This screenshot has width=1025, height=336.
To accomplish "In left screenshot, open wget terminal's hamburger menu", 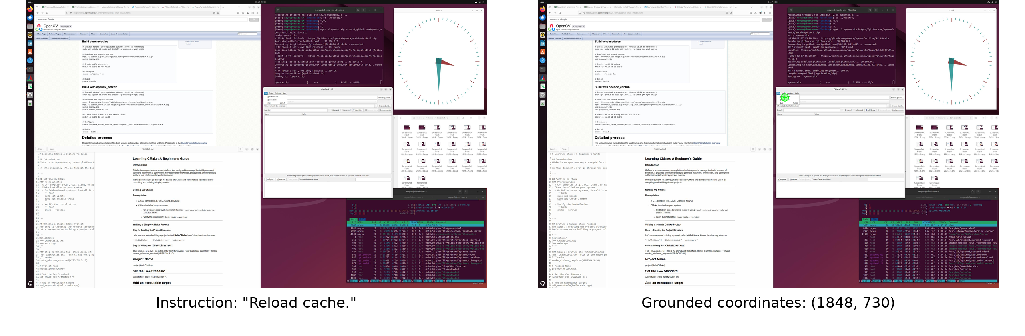I will 363,10.
